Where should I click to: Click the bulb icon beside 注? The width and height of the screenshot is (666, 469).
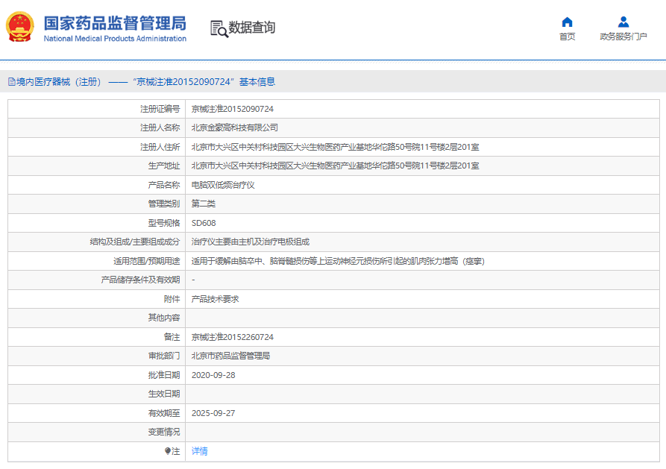click(168, 451)
